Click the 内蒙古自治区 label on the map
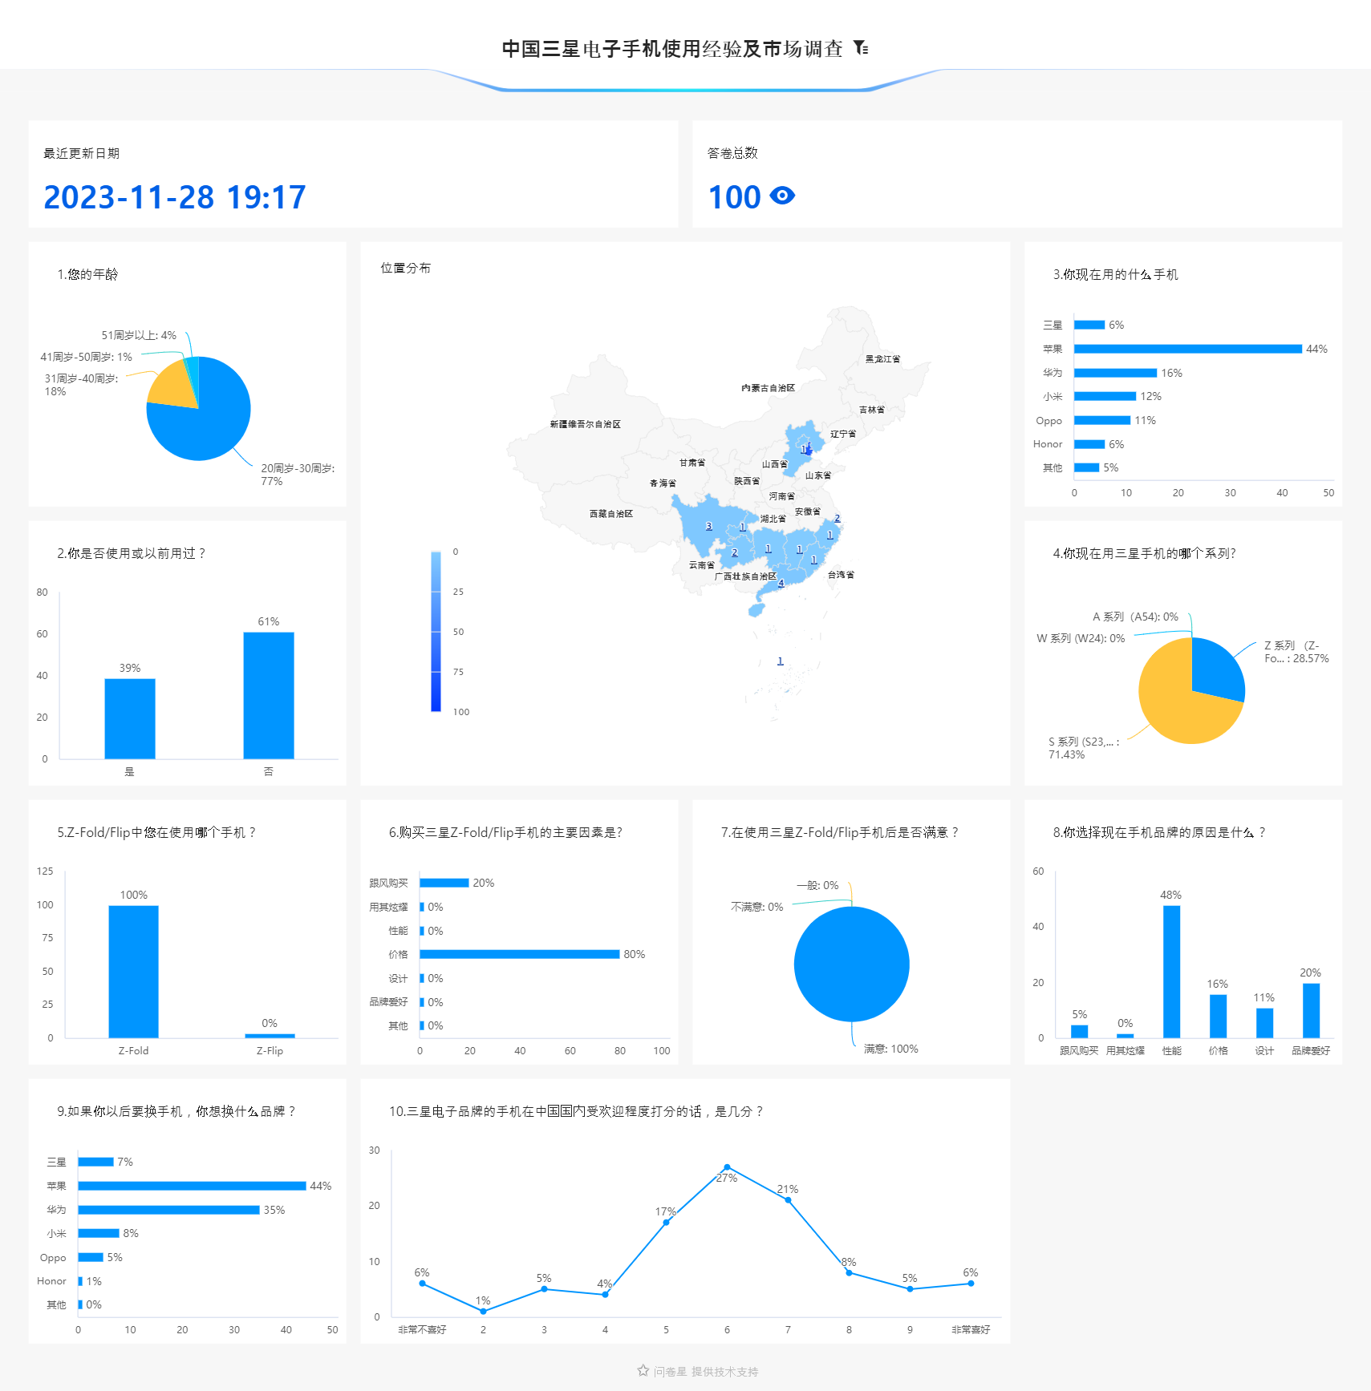This screenshot has height=1391, width=1371. tap(769, 388)
